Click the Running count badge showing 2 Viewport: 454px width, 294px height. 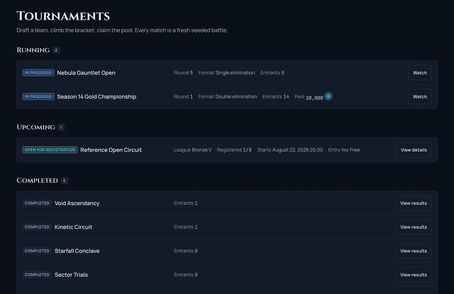(56, 50)
